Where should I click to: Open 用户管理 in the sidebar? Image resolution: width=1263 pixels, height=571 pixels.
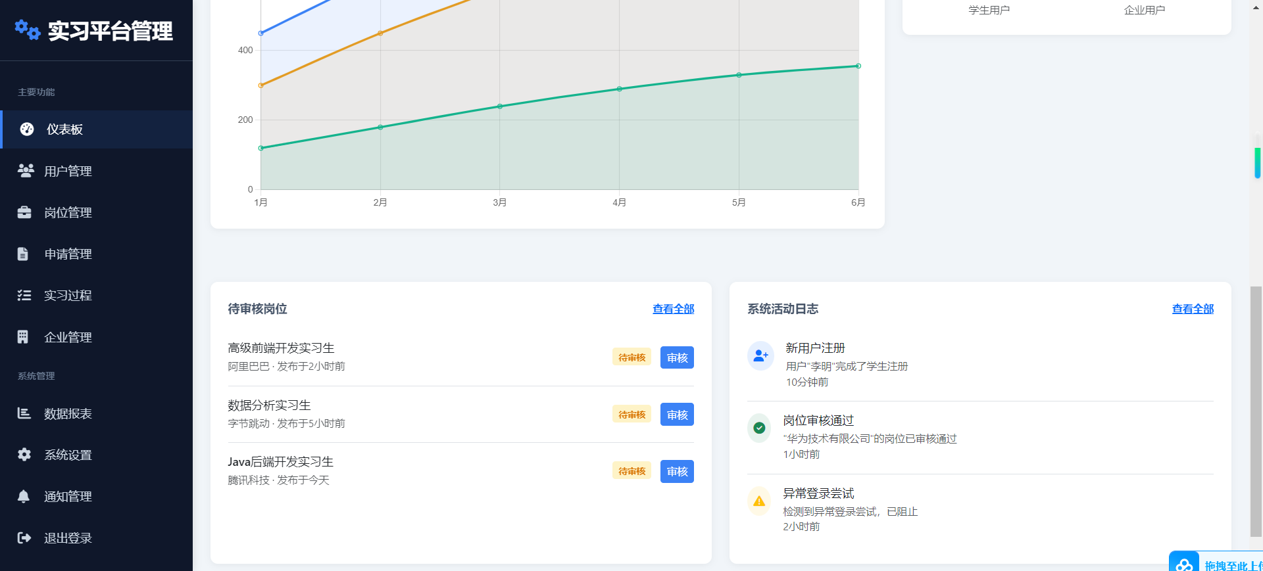tap(96, 171)
